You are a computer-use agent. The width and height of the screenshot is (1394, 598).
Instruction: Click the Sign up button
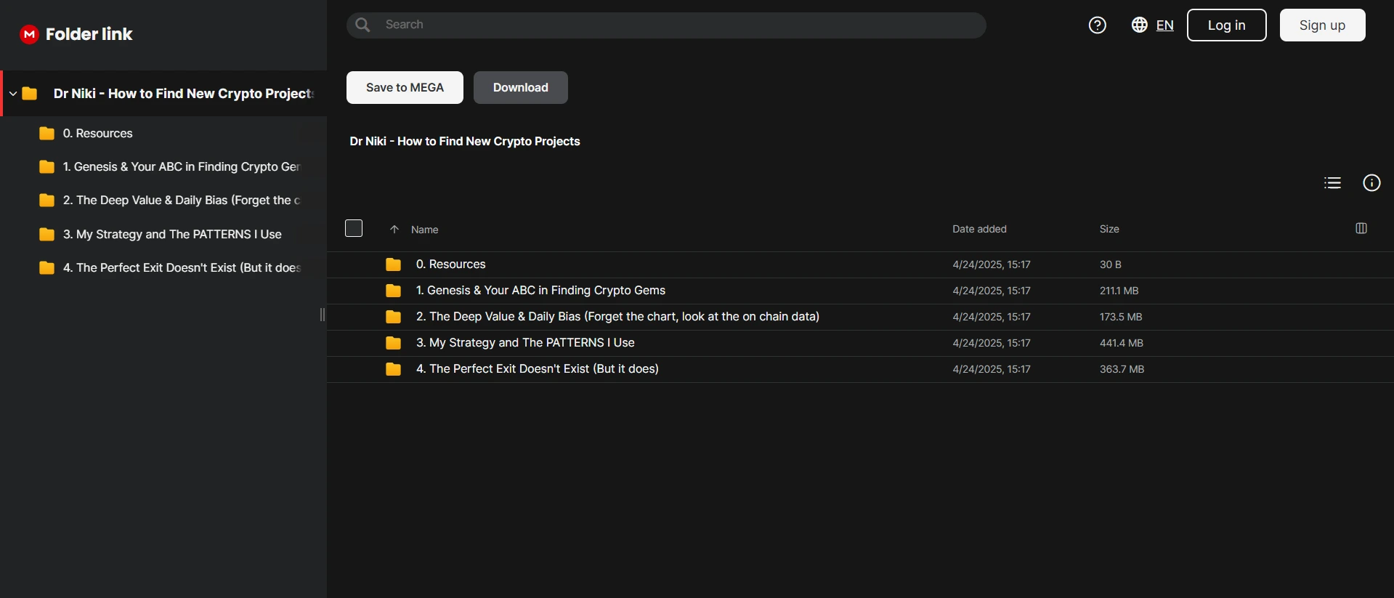click(1322, 25)
